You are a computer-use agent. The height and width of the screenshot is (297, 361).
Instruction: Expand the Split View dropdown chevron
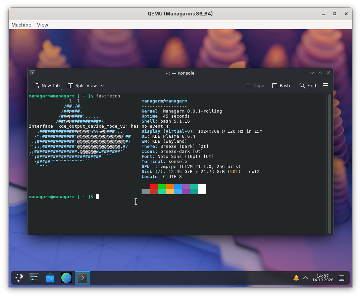(102, 86)
